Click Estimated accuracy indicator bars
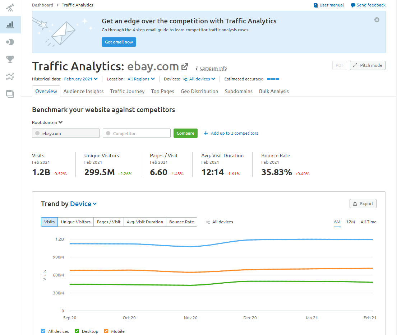The image size is (397, 335). (273, 79)
